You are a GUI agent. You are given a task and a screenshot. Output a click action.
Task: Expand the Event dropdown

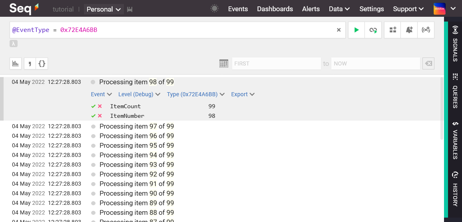coord(102,94)
